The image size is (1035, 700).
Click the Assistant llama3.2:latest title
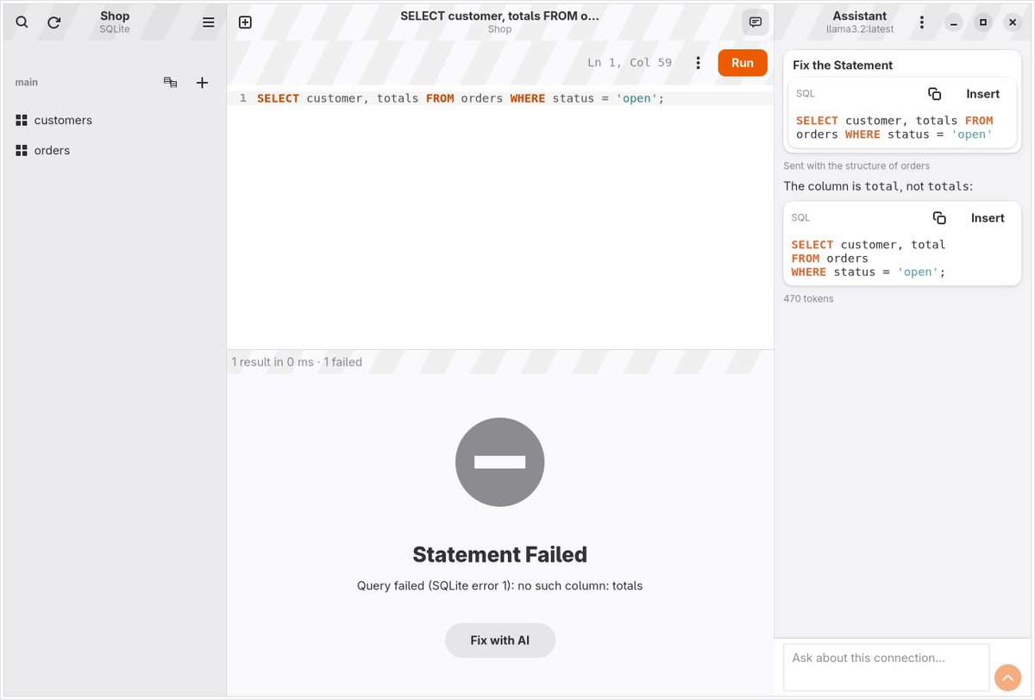click(860, 22)
